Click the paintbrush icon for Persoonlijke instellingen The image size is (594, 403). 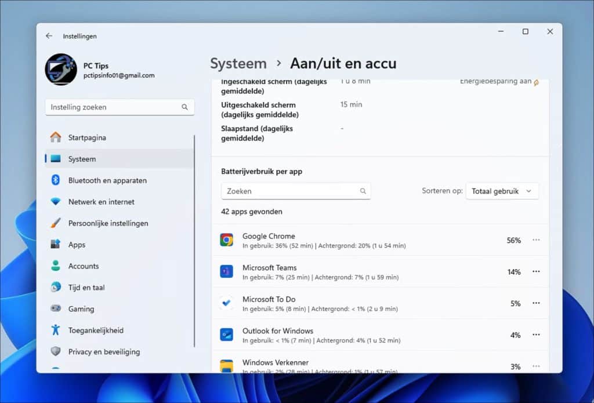[56, 223]
